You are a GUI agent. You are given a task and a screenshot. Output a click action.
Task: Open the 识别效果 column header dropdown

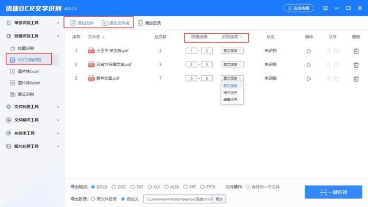coord(241,37)
